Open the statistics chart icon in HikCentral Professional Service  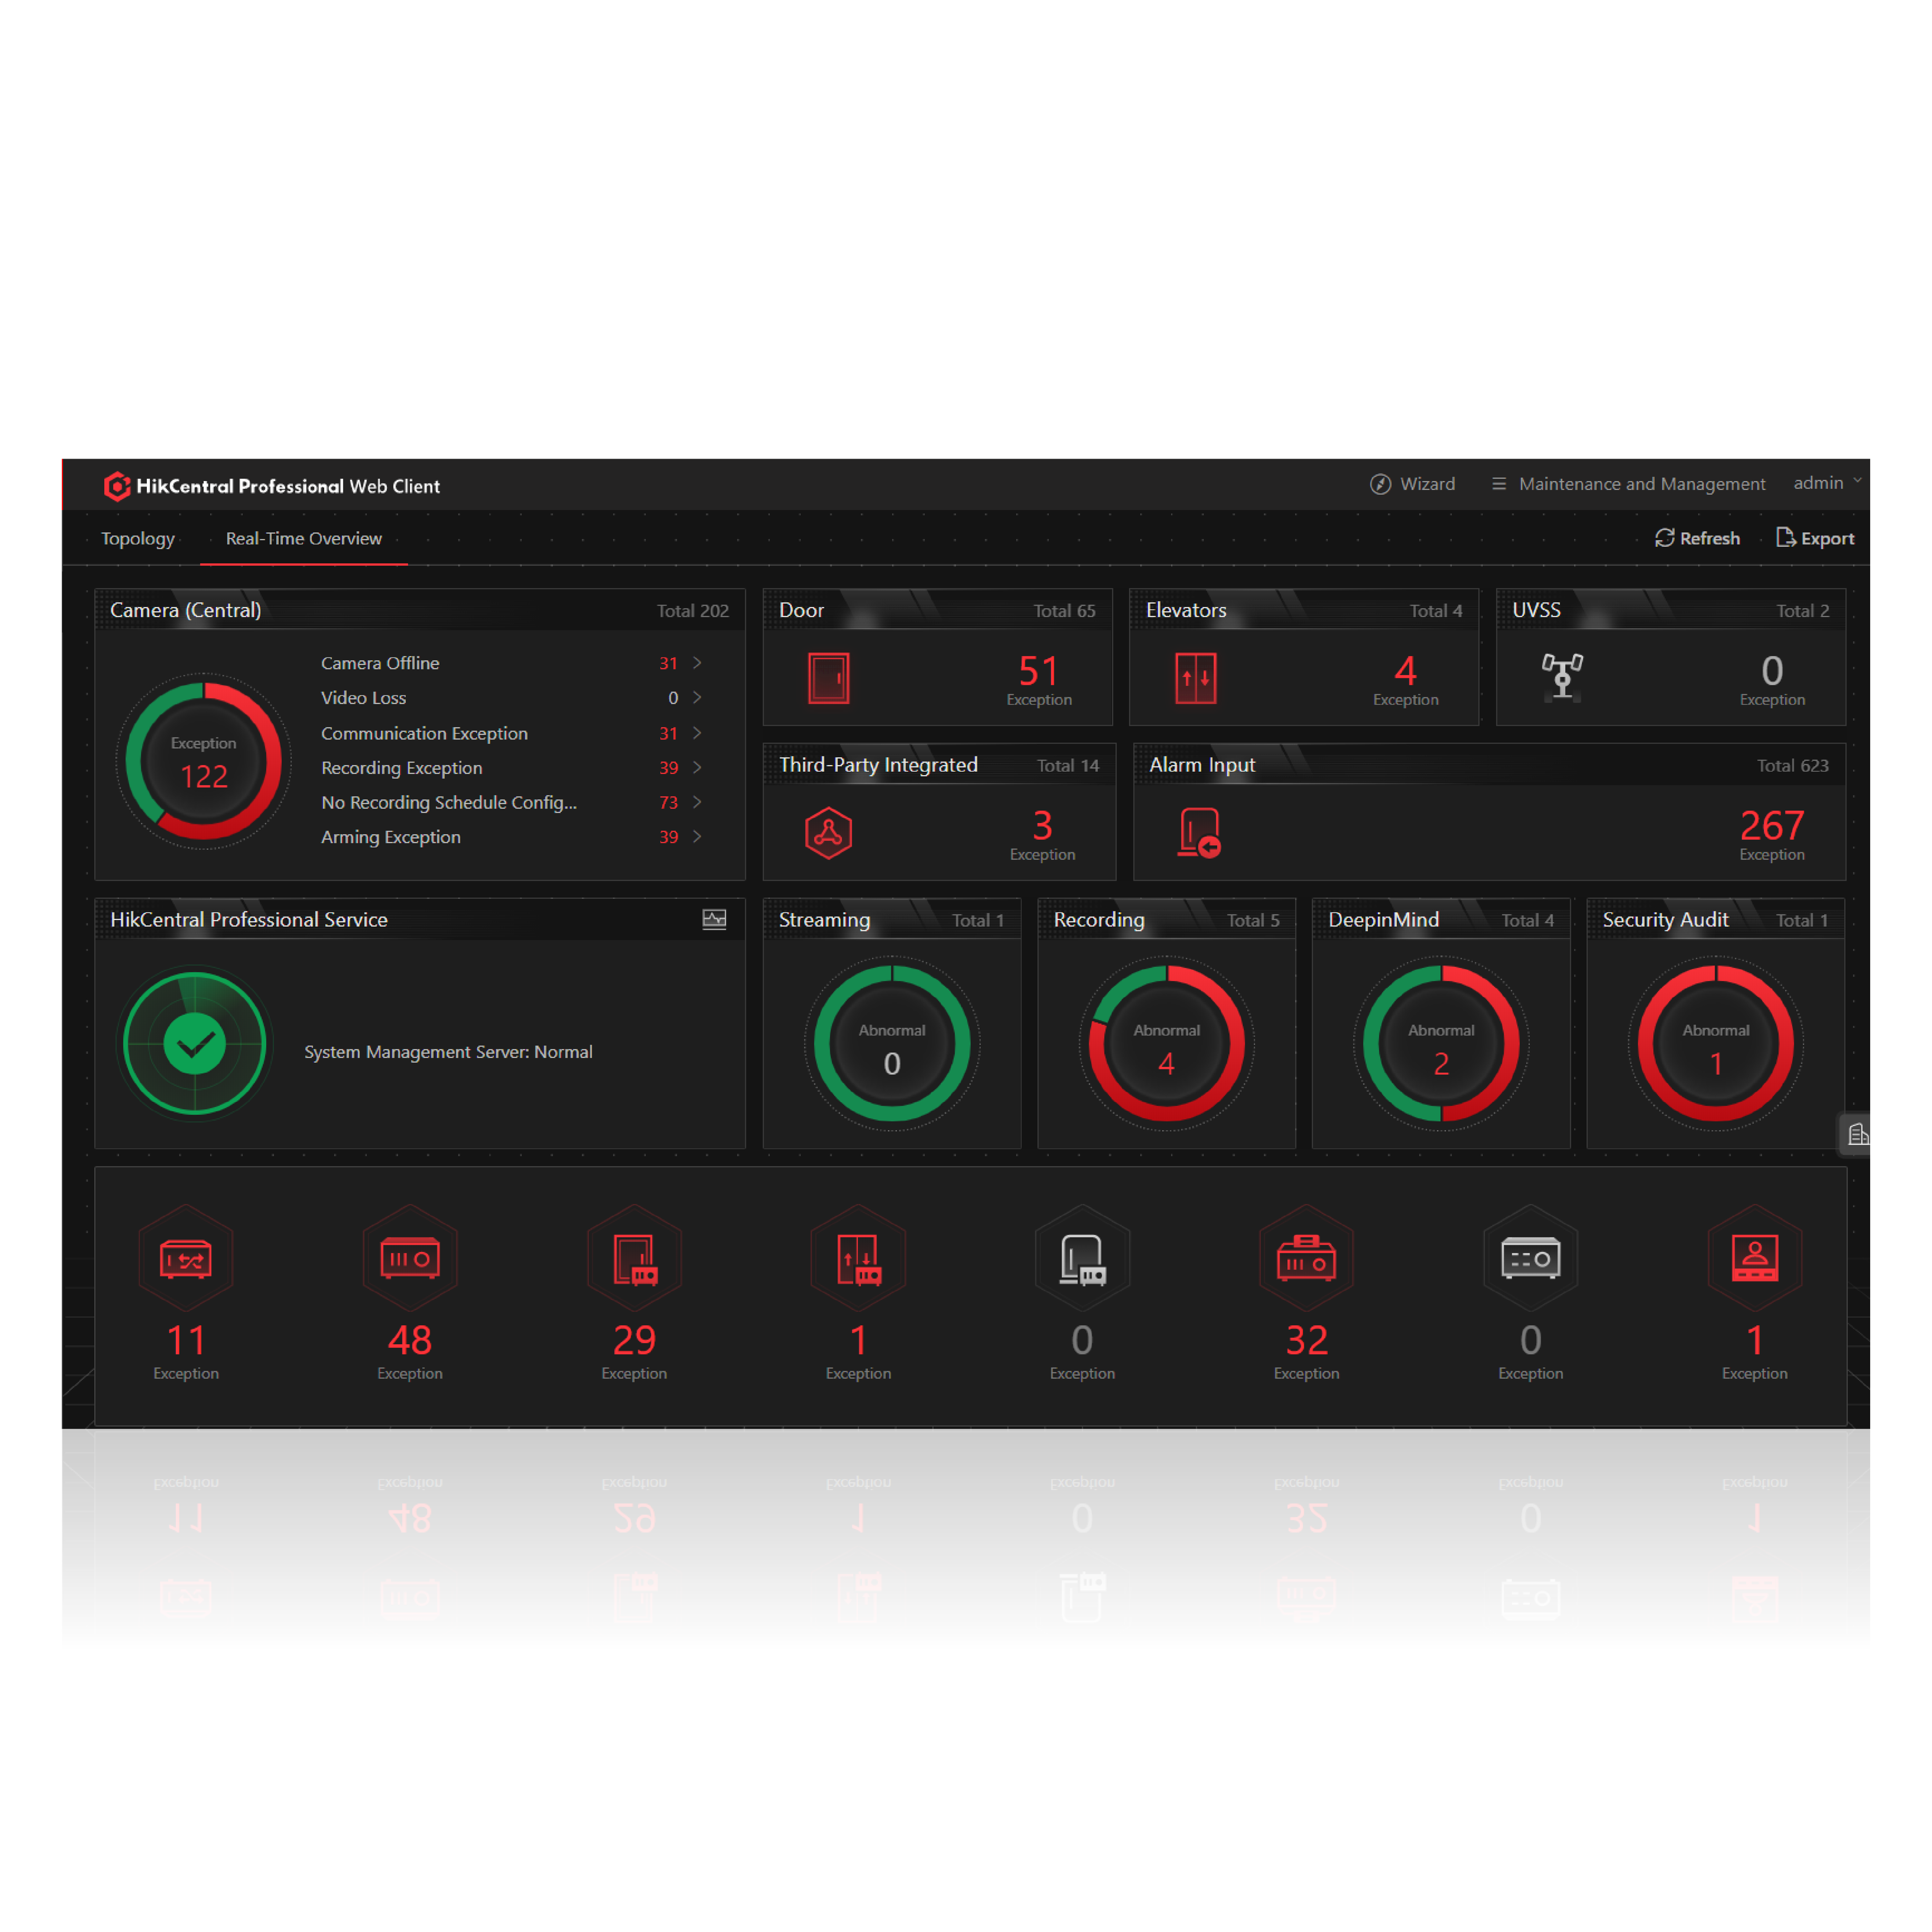[714, 919]
